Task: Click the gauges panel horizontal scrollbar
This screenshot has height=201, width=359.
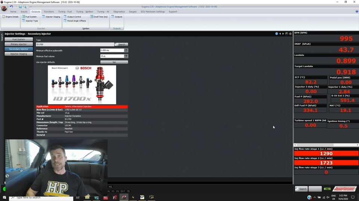Action: click(326, 145)
